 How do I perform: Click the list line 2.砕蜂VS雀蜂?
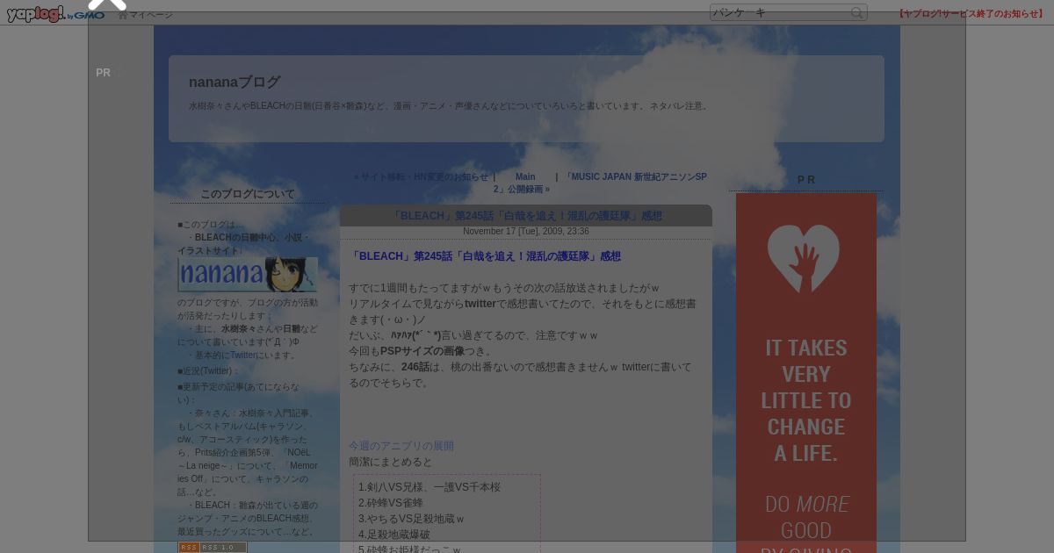(391, 503)
